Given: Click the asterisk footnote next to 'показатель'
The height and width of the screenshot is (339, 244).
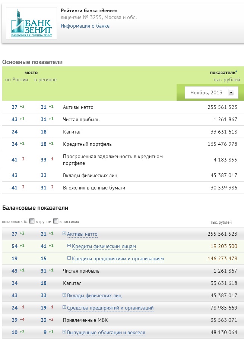Looking at the screenshot, I should [236, 72].
